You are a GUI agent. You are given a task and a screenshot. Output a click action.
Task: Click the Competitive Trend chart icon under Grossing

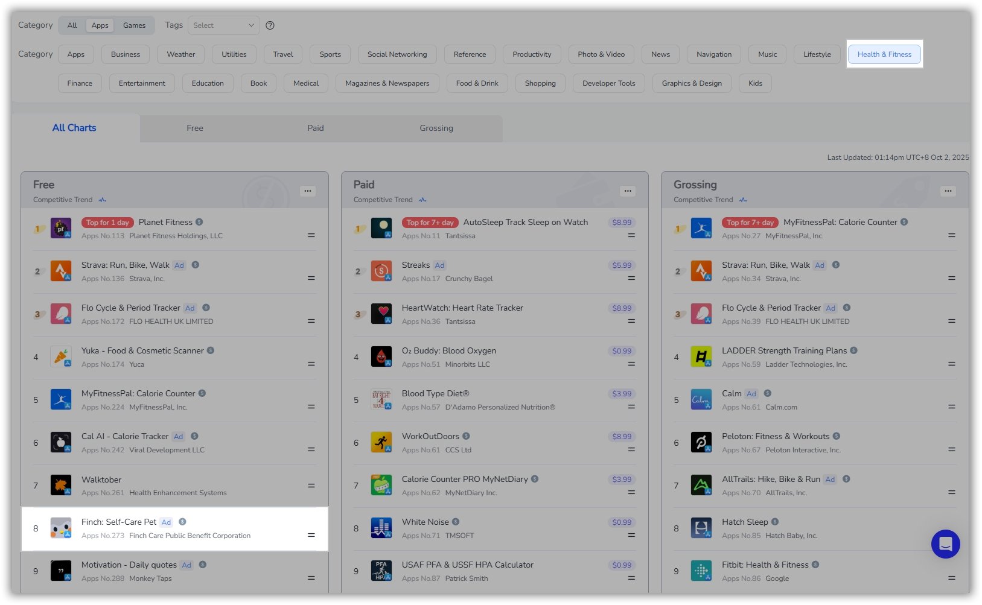pyautogui.click(x=743, y=200)
